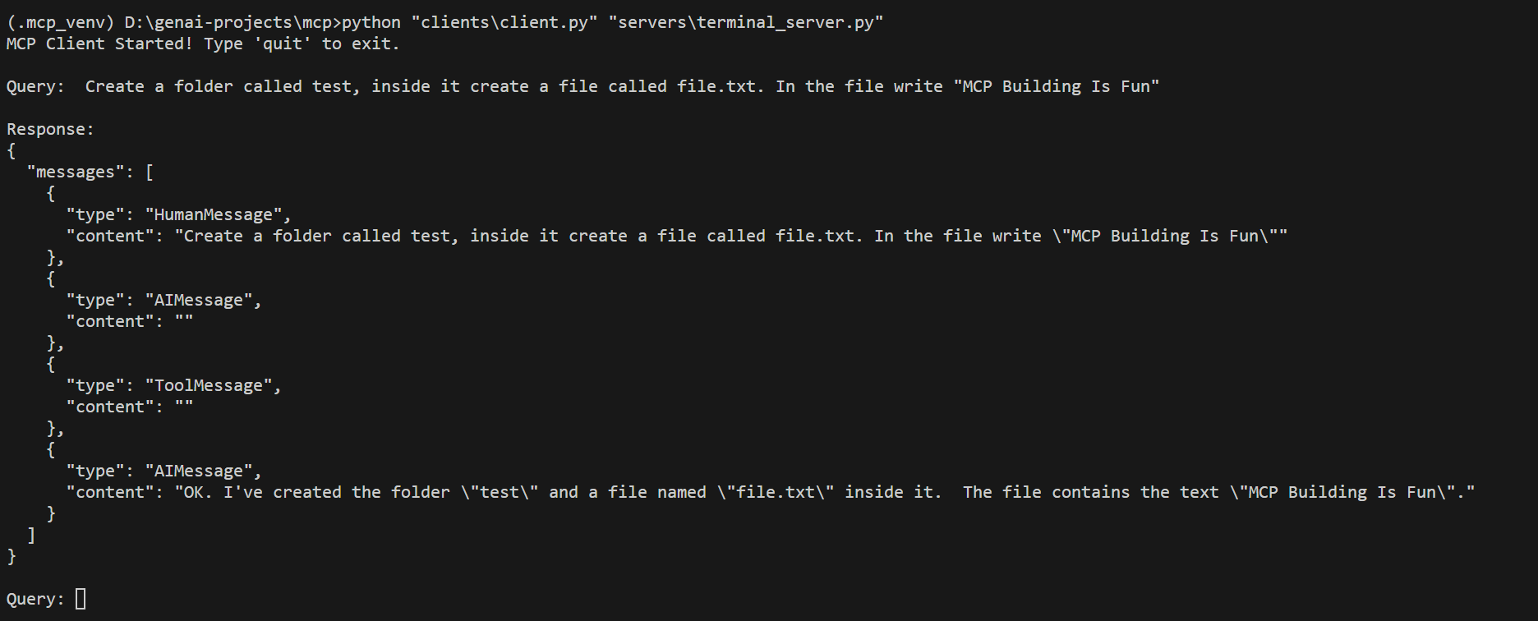Screen dimensions: 1538x621
Task: Click the top "Query:" label before the folder request
Action: pos(35,86)
